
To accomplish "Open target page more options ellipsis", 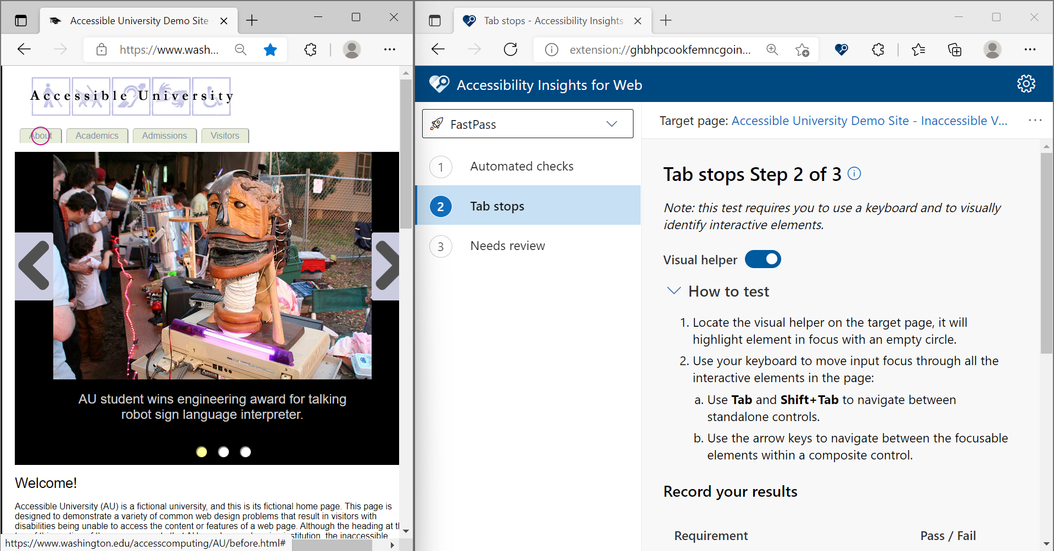I will pos(1035,121).
